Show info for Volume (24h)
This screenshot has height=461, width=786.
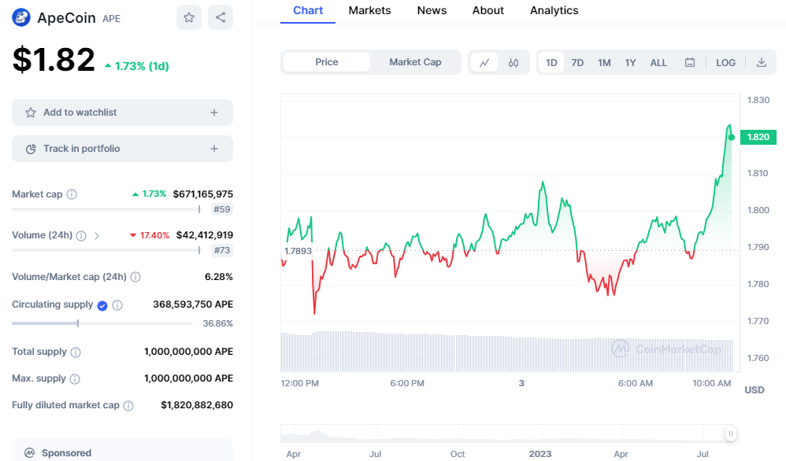[x=81, y=236]
